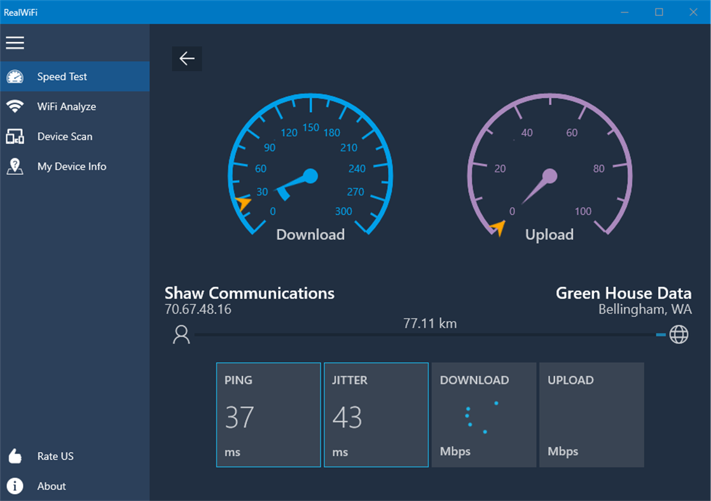
Task: Select the PING result tile
Action: coord(268,414)
